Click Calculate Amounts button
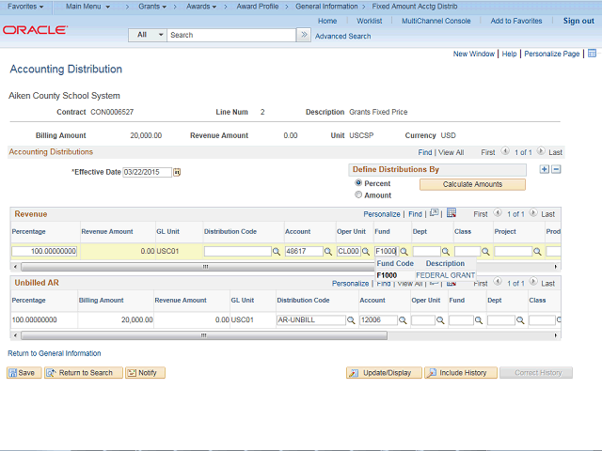 point(472,184)
